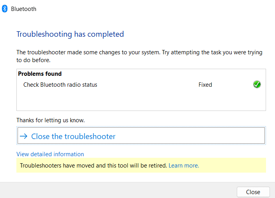The height and width of the screenshot is (198, 275).
Task: Click the Thanks for letting us know text
Action: [x=50, y=120]
